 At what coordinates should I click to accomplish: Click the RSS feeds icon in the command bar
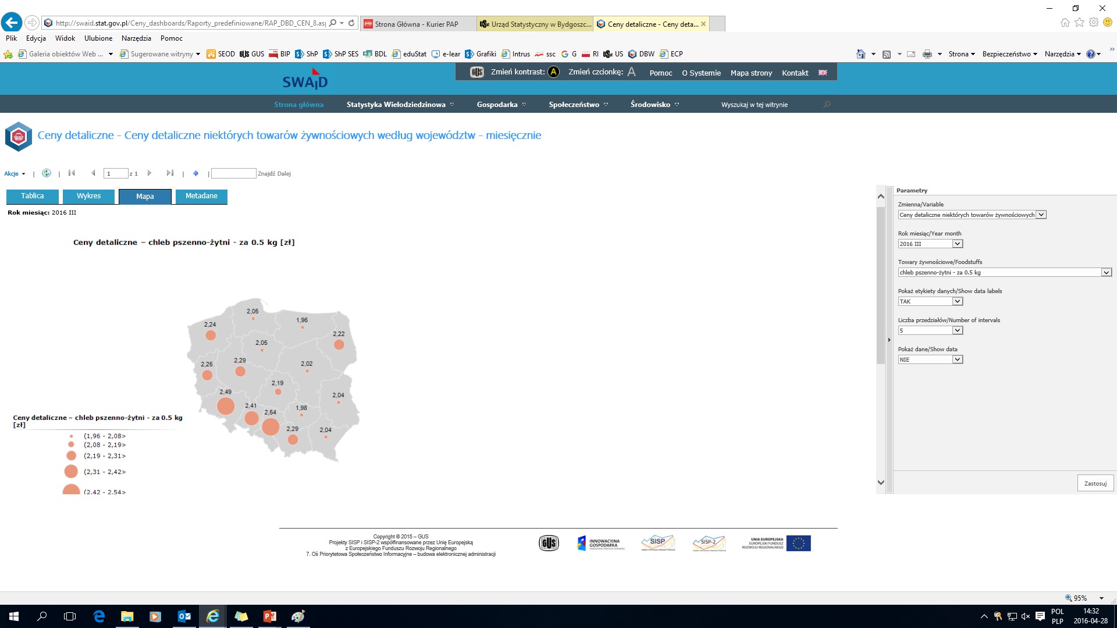[887, 54]
